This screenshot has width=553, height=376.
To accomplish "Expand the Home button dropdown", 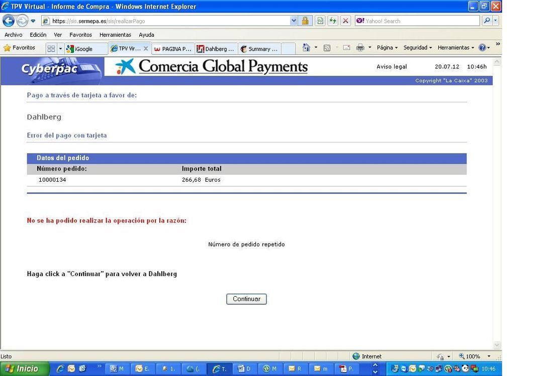I will pos(316,48).
